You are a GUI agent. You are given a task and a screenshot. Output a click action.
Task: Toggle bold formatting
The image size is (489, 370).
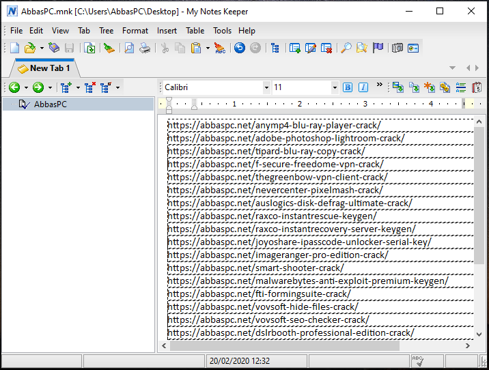pos(348,87)
